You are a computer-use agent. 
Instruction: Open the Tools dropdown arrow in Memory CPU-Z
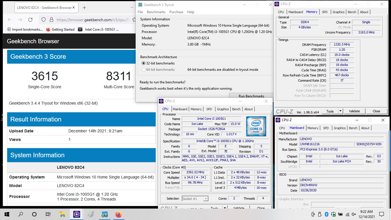(x=340, y=111)
